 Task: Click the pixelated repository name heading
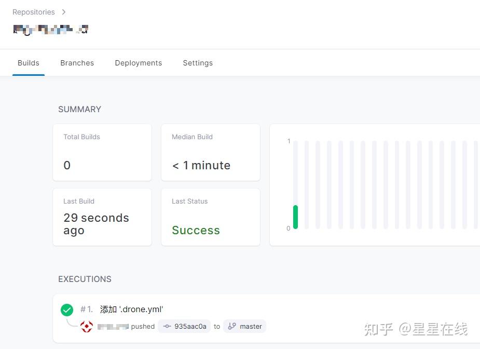point(51,30)
